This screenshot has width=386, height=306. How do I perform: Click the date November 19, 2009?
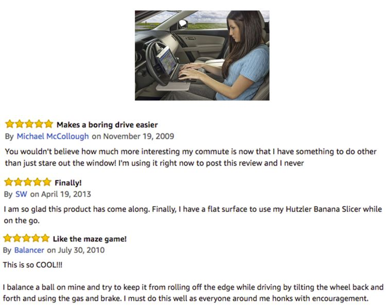coord(138,136)
